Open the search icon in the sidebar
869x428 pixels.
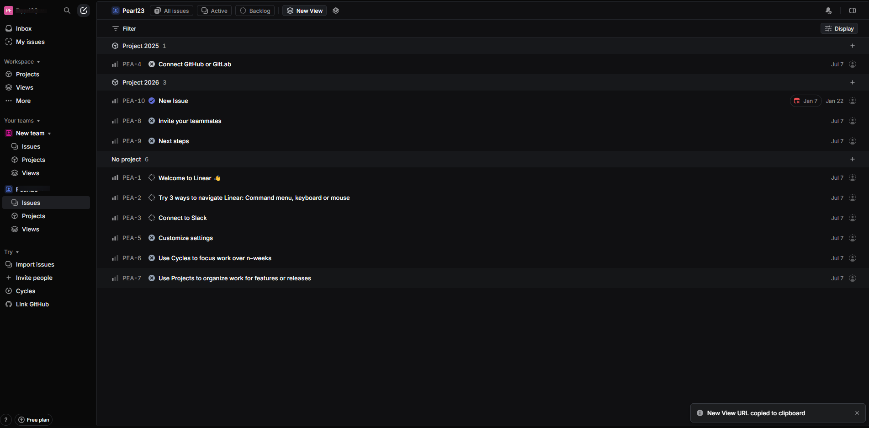(x=67, y=11)
